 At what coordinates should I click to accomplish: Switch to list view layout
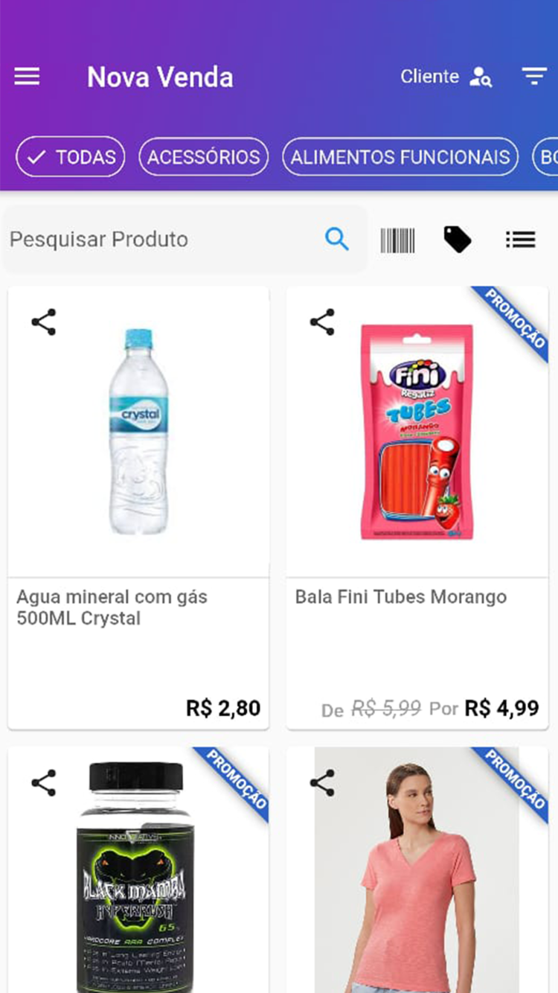coord(520,239)
